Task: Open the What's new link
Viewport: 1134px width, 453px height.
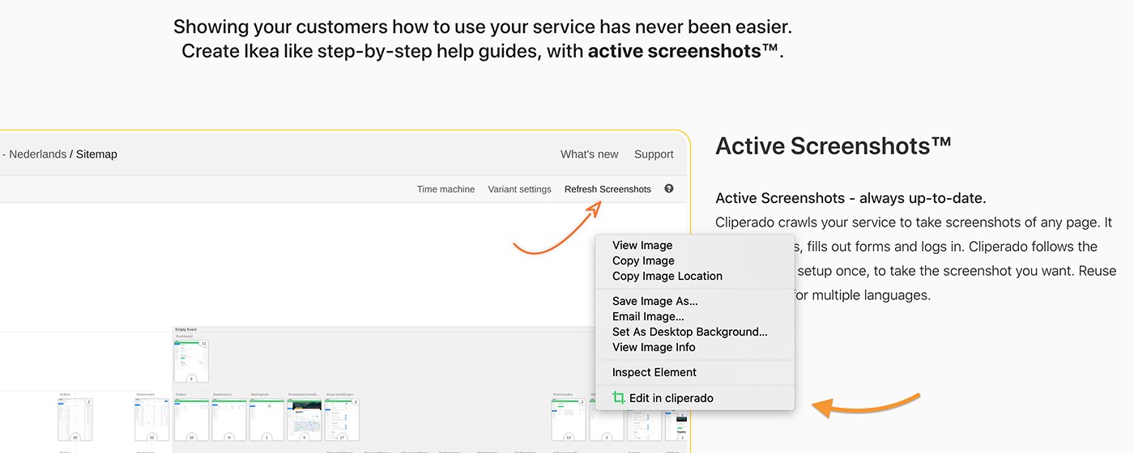Action: pyautogui.click(x=589, y=155)
